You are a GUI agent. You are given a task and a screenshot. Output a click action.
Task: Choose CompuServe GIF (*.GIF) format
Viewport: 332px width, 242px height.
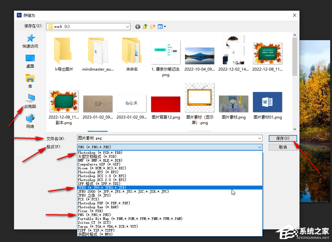point(170,164)
